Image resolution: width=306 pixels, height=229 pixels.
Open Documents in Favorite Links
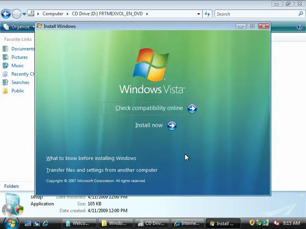pyautogui.click(x=23, y=49)
